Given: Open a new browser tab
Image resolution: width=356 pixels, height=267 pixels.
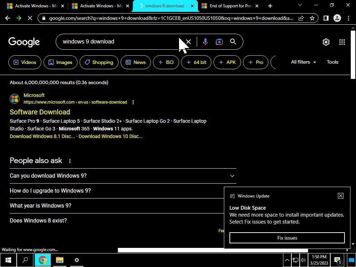Looking at the screenshot, I should tap(270, 6).
